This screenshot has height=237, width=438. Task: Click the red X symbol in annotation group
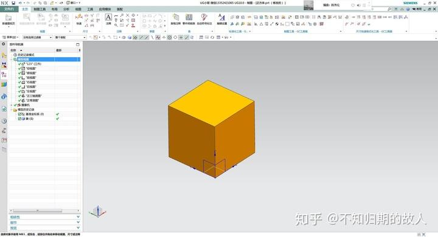(x=128, y=15)
